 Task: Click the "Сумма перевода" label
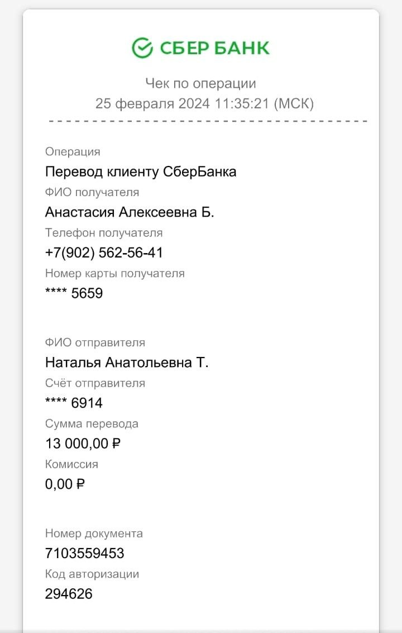[x=92, y=424]
